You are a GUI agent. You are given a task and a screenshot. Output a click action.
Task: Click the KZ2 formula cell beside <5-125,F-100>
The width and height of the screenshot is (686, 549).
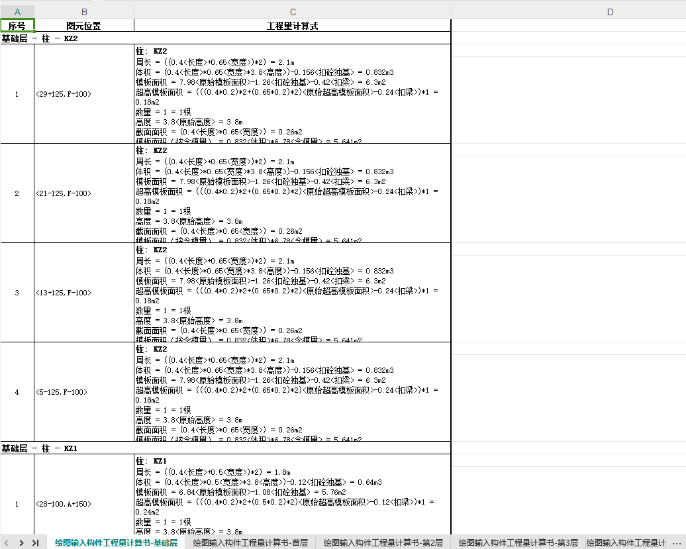click(293, 392)
